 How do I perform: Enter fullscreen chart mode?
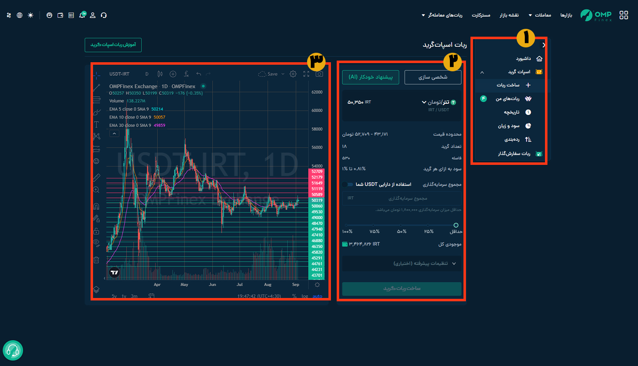click(306, 74)
